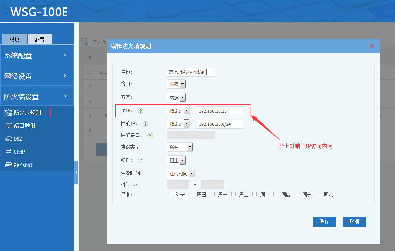Open the 协议类型 dropdown showing 所有
This screenshot has height=251, width=395.
179,147
